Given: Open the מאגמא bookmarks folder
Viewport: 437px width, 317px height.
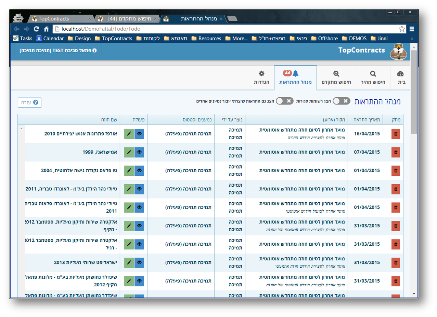Looking at the screenshot, I should click(x=176, y=38).
